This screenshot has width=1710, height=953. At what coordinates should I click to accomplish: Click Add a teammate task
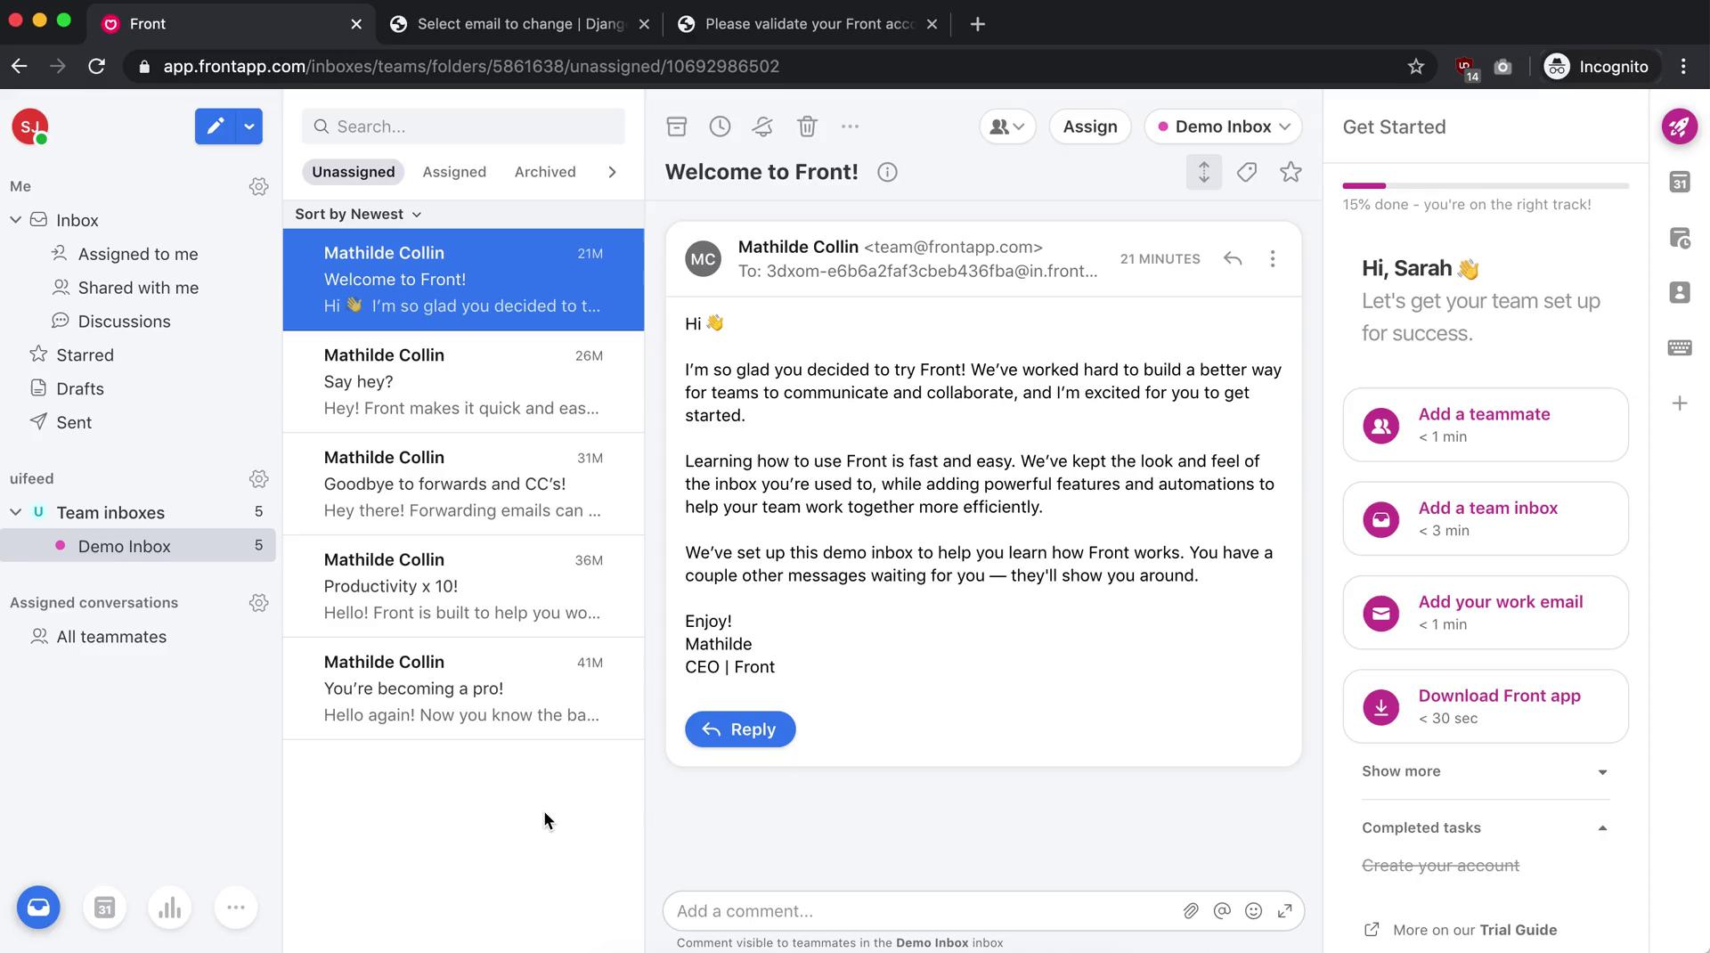point(1486,425)
